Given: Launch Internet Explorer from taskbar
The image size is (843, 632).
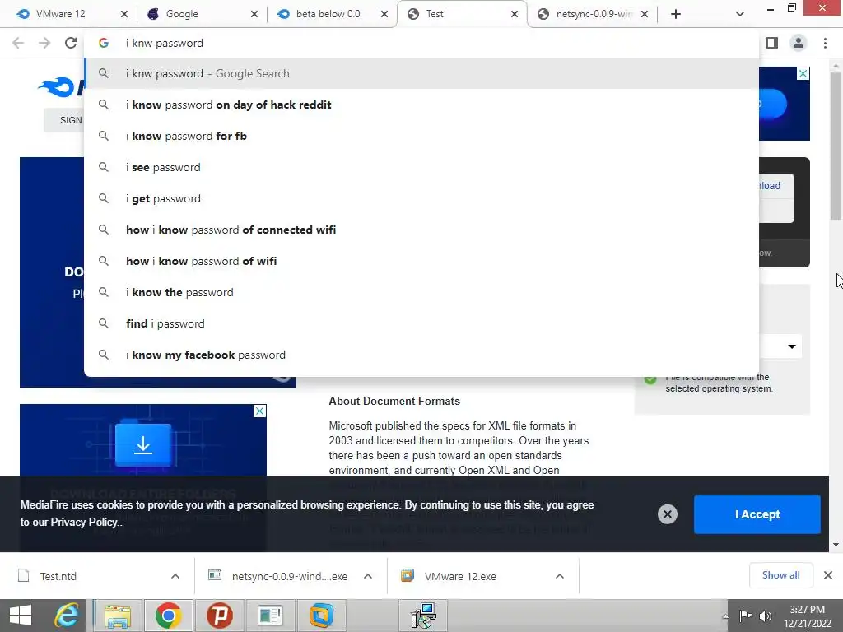Looking at the screenshot, I should [x=67, y=616].
